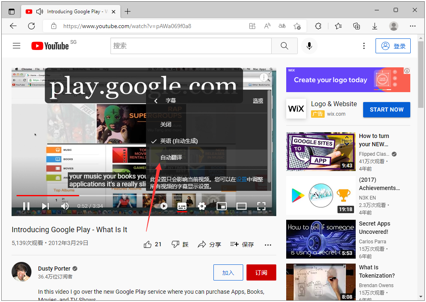Open What Is Tokenization video title
The width and height of the screenshot is (426, 302).
[x=377, y=271]
